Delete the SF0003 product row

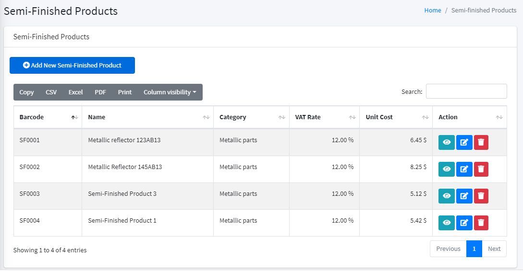click(481, 196)
